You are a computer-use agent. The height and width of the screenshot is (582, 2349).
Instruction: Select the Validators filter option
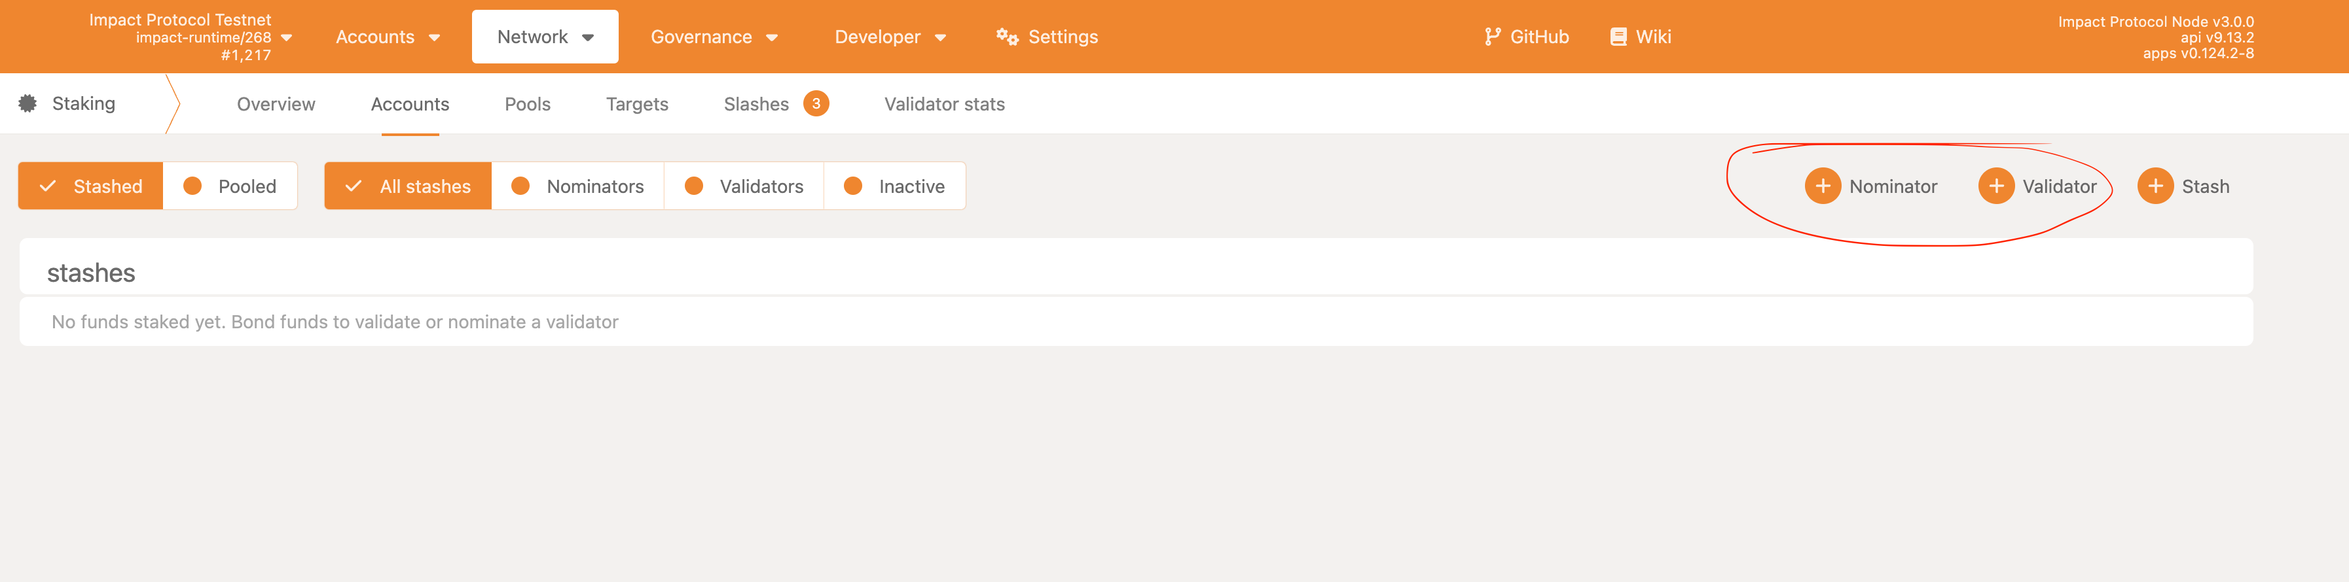(x=744, y=186)
